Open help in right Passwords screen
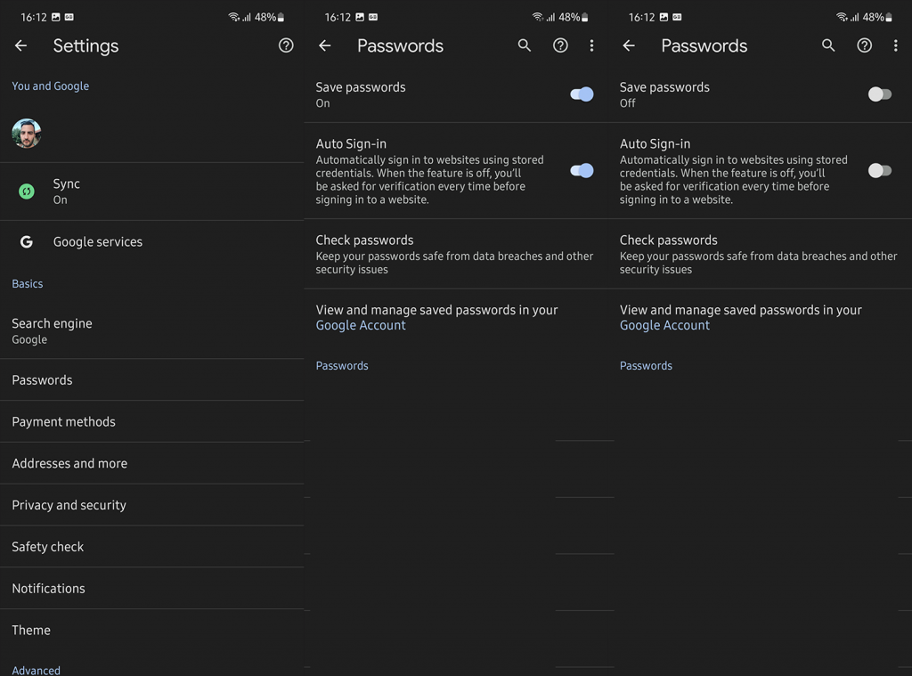Screen dimensions: 912x676 click(864, 45)
